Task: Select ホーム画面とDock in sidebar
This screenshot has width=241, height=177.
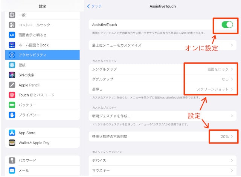Action: click(43, 45)
